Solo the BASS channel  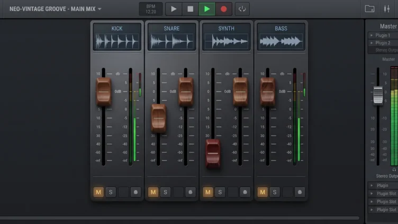(275, 192)
